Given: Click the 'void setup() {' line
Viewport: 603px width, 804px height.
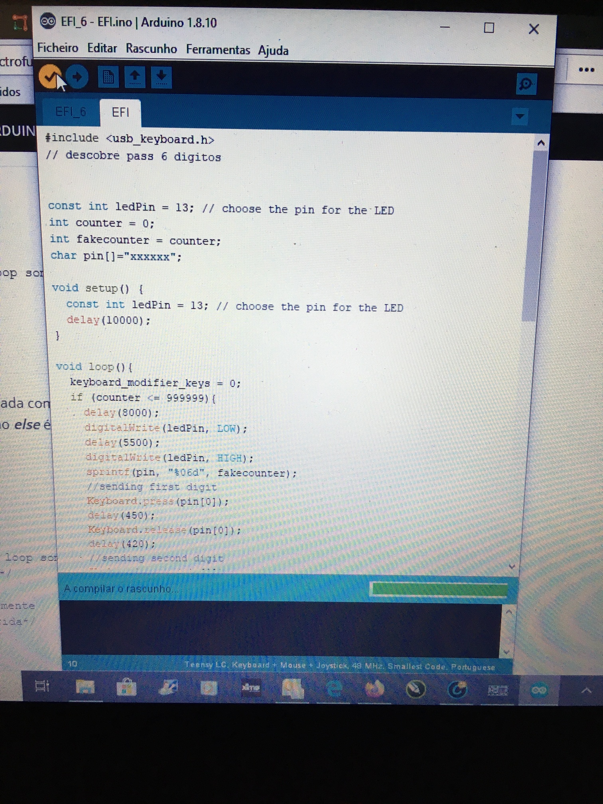Looking at the screenshot, I should 98,288.
